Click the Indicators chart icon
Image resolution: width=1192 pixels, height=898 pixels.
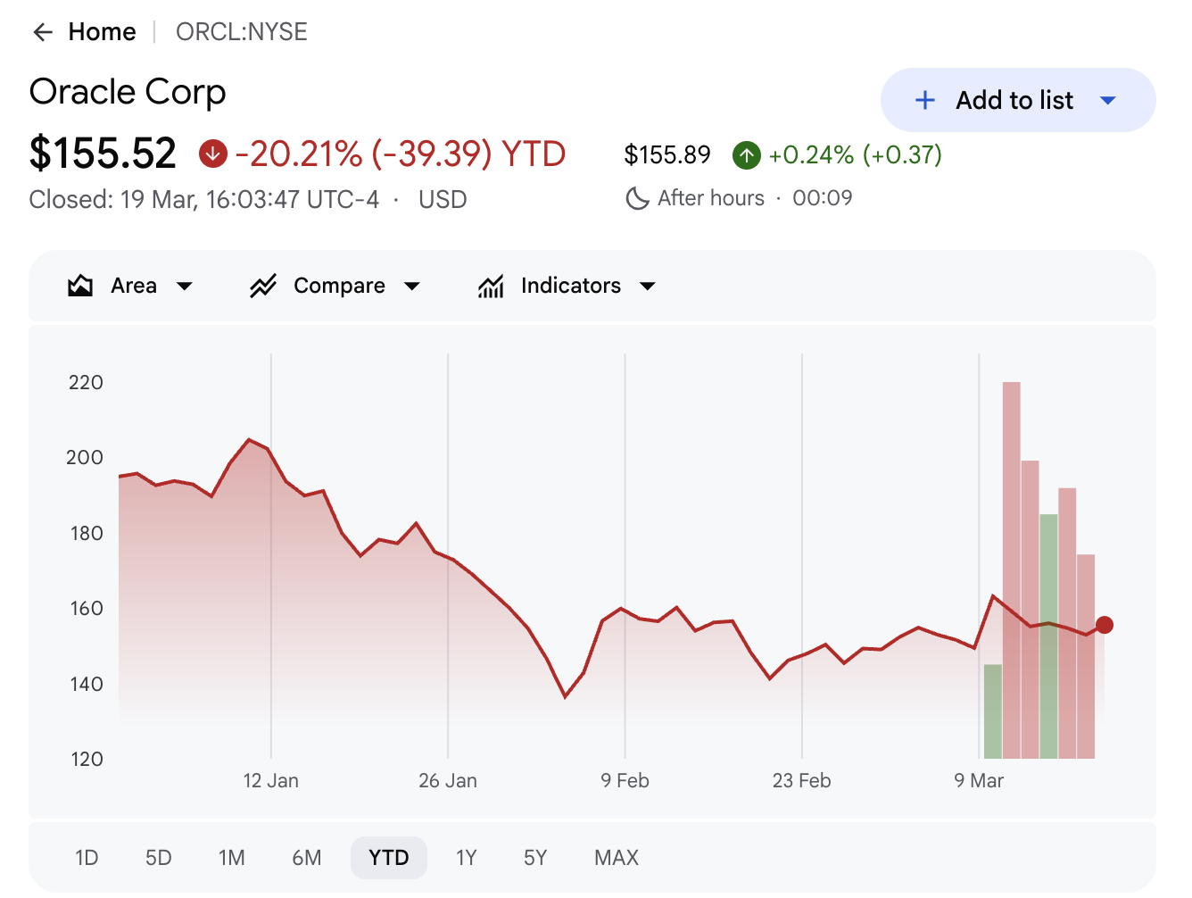(x=491, y=286)
